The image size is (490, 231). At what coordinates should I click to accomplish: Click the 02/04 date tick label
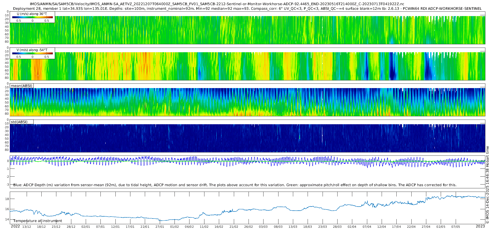click(x=352, y=227)
